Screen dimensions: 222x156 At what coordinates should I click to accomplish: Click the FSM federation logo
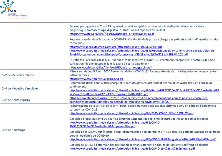click(x=14, y=9)
